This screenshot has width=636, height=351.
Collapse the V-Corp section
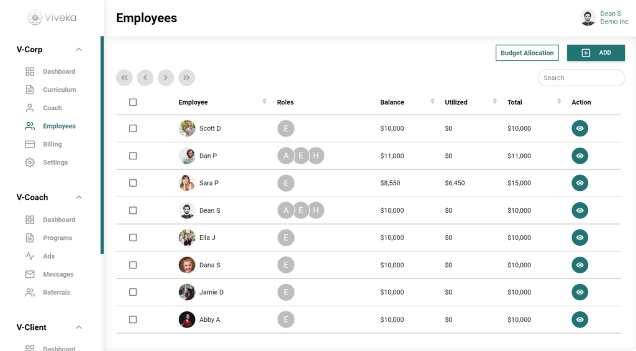coord(79,50)
